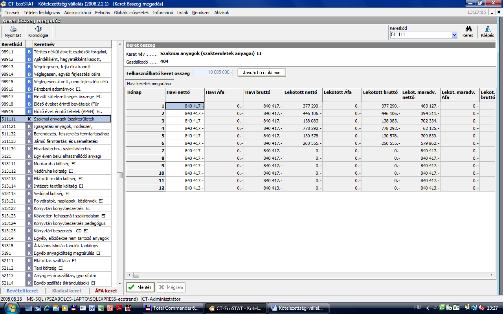Select row Taxi költség EI
Screen dimensions: 503x314
(x=55, y=268)
